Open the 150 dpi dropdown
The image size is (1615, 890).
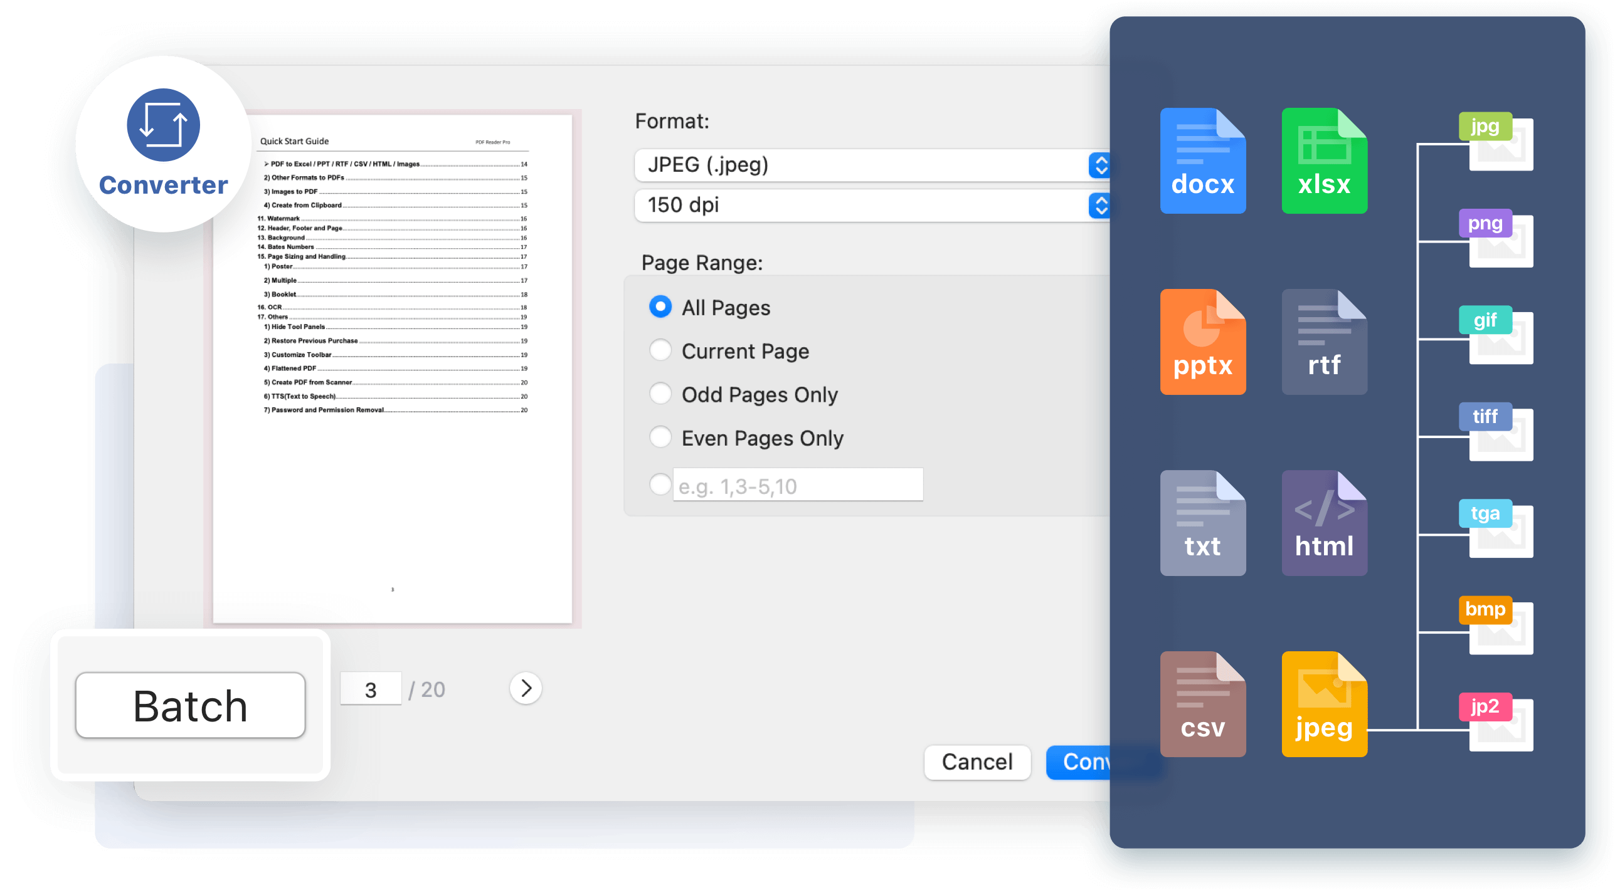click(872, 206)
